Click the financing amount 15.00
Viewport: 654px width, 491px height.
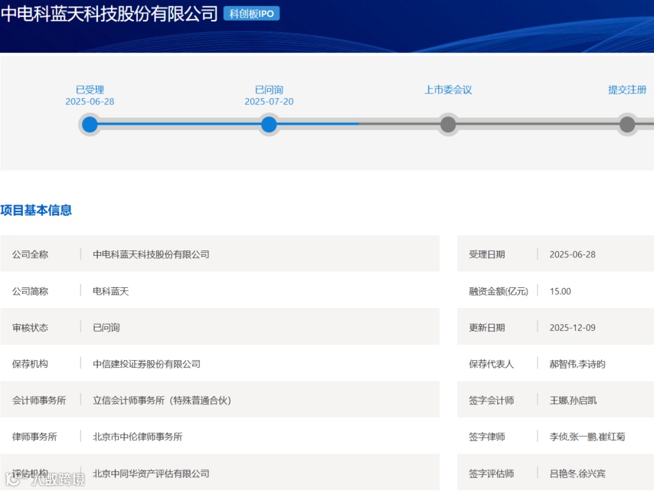(x=560, y=291)
